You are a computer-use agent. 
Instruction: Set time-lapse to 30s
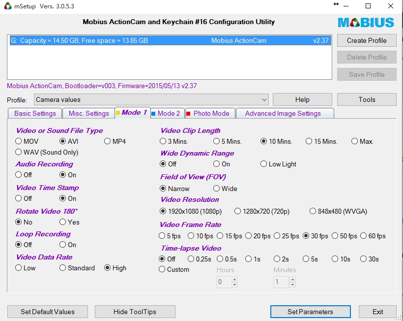click(370, 259)
